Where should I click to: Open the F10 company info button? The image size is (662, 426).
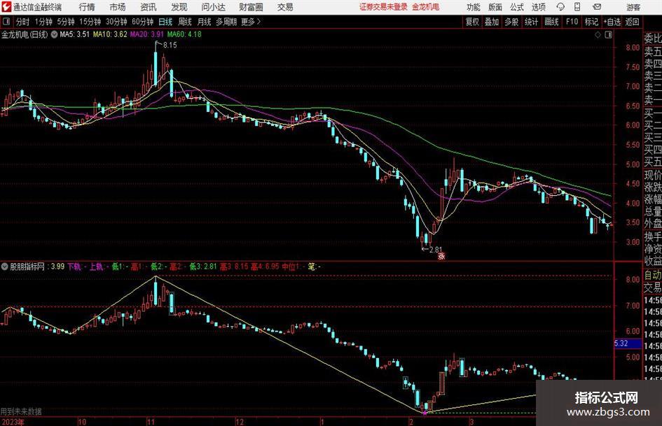572,22
